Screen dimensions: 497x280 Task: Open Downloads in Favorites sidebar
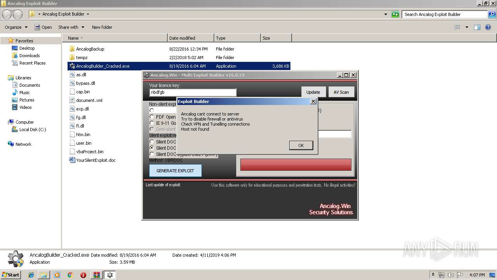[x=30, y=56]
